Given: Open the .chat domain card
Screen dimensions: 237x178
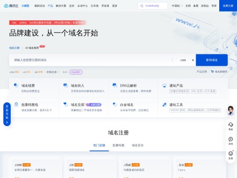Looking at the screenshot, I should (x=146, y=169).
